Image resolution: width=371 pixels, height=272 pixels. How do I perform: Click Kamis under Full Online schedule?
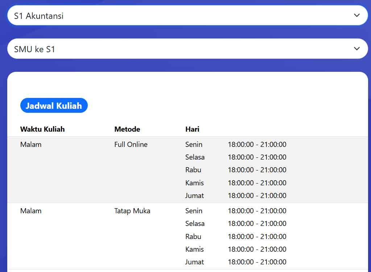194,183
